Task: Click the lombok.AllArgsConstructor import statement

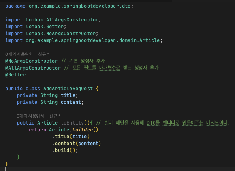Action: 53,20
